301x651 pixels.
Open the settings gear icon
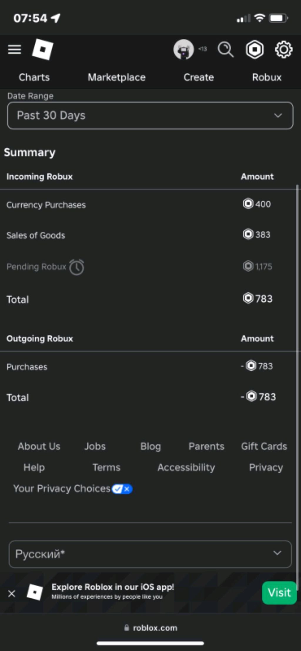tap(283, 49)
